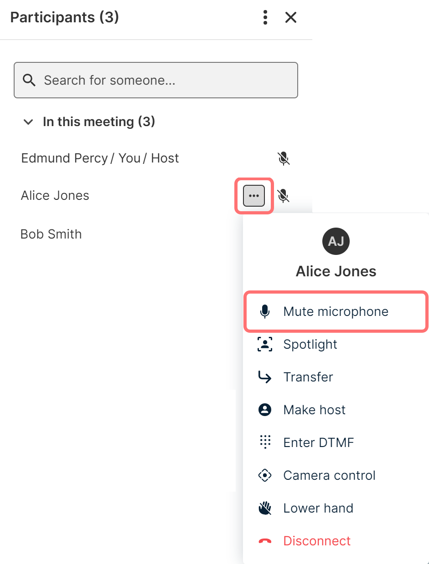
Task: Click the Spotlight person-frame icon
Action: click(265, 345)
